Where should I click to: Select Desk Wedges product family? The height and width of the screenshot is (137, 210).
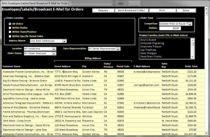(x=148, y=53)
